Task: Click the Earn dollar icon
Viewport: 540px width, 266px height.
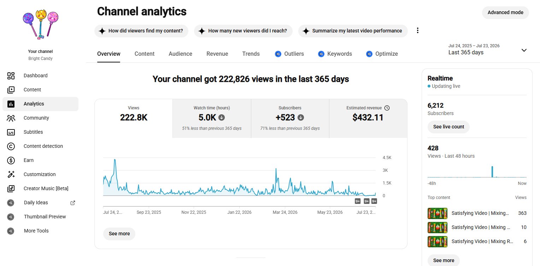Action: coord(11,160)
